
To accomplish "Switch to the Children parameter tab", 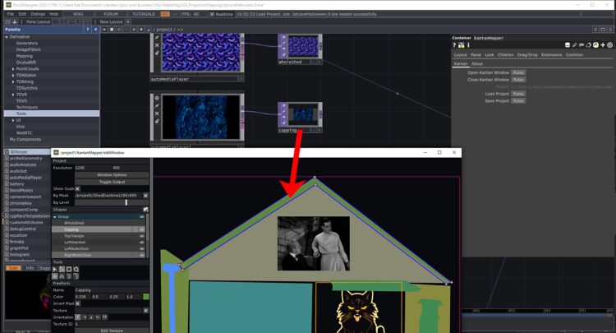I will [x=506, y=55].
